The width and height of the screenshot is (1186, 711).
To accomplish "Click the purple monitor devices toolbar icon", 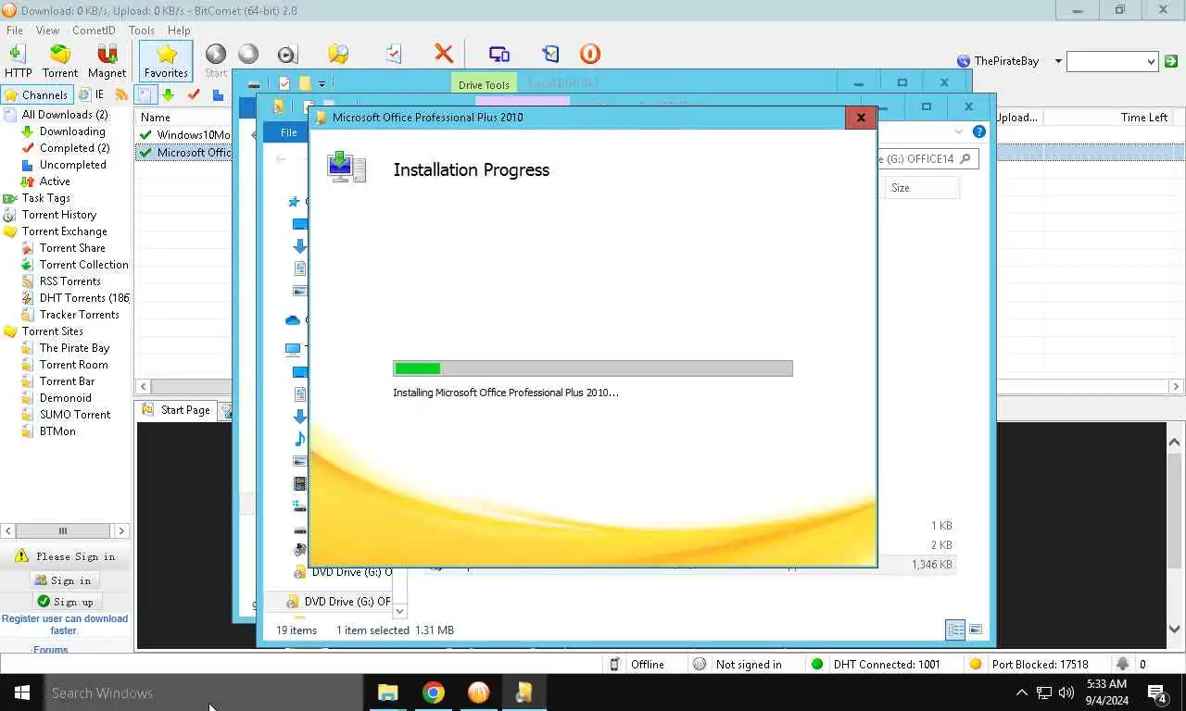I will pos(499,55).
